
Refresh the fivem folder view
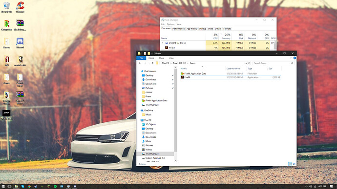(x=249, y=63)
